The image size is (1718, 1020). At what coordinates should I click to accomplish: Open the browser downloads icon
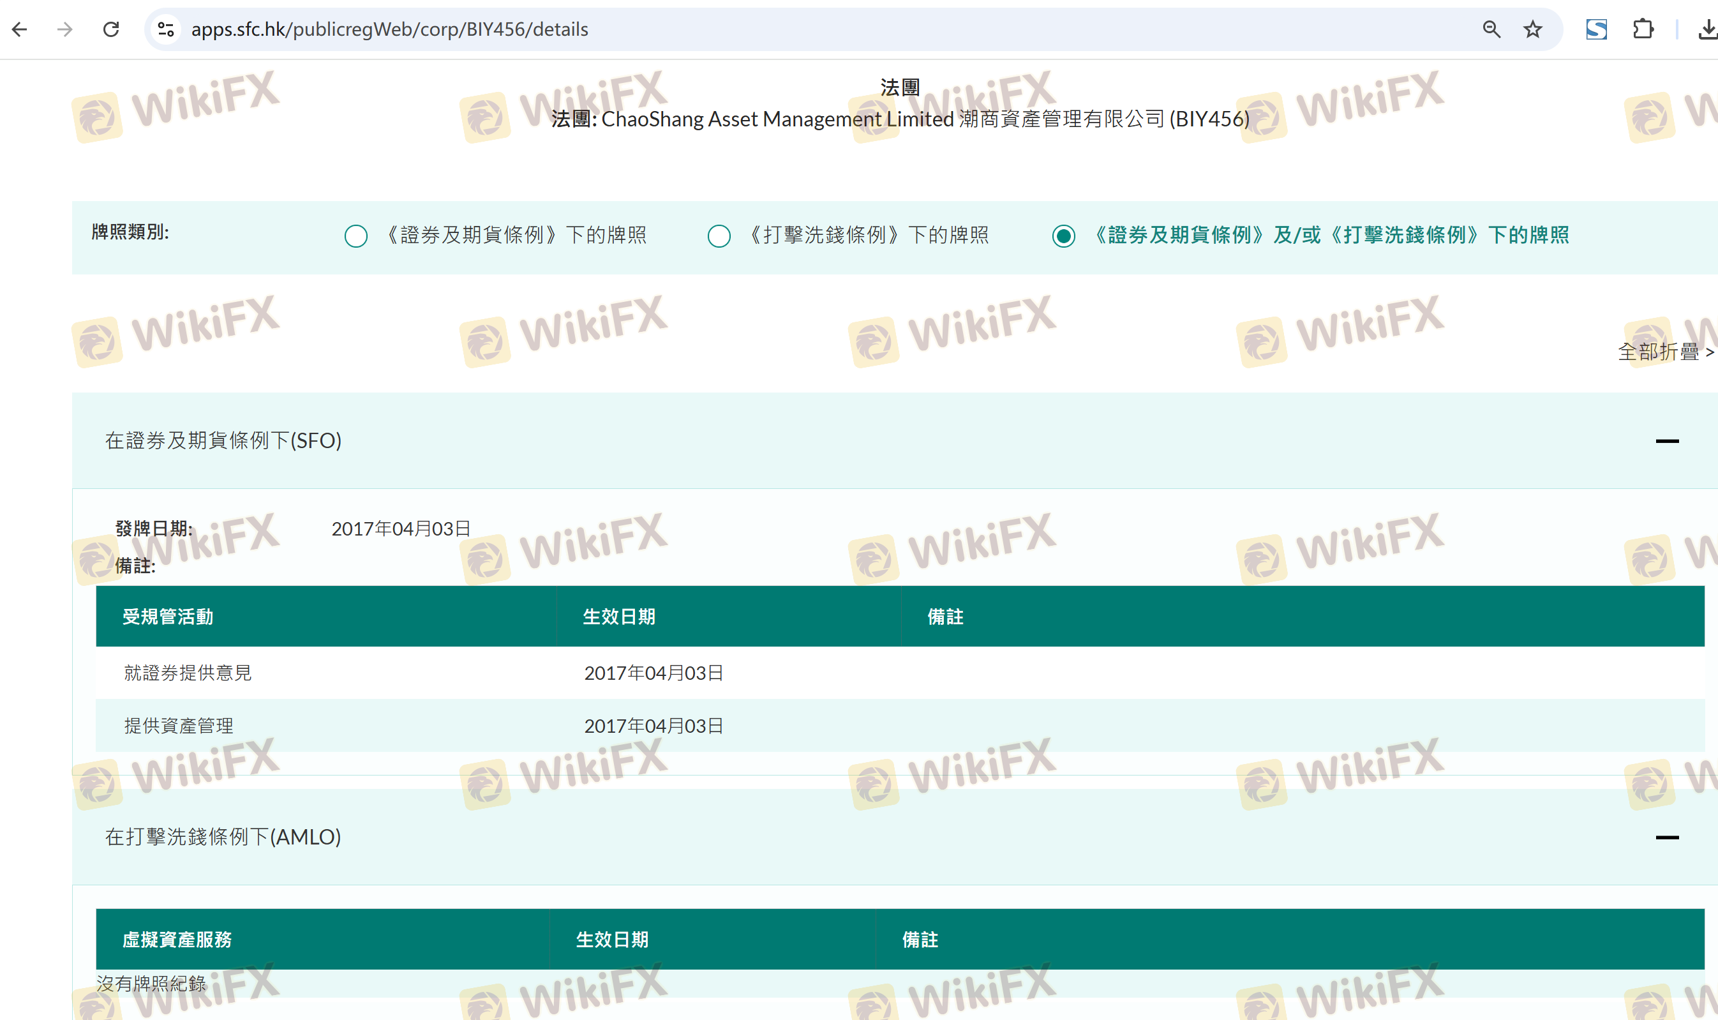[1707, 29]
